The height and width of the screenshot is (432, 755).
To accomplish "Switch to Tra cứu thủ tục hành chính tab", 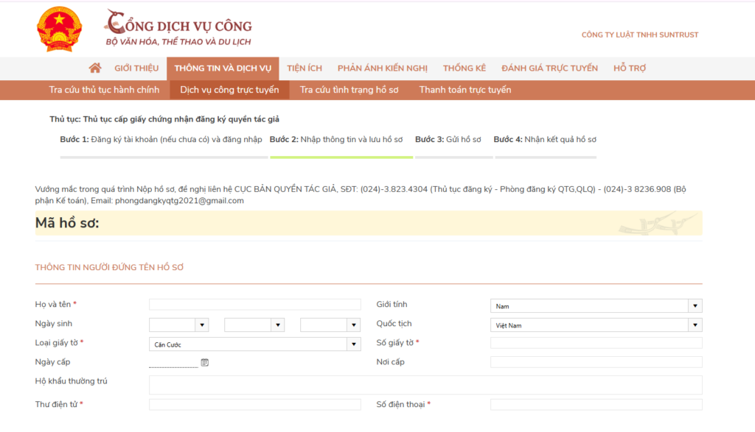I will tap(104, 90).
